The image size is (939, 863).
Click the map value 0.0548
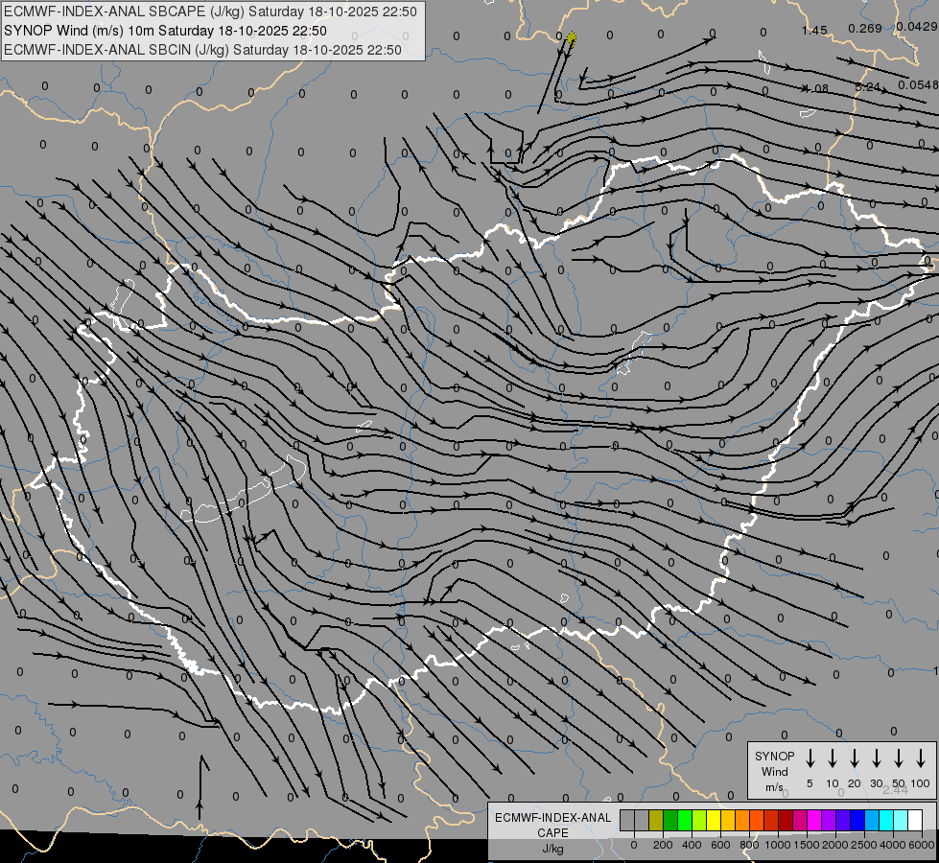(x=918, y=85)
